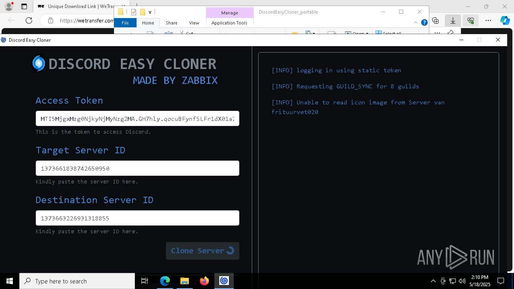Image resolution: width=514 pixels, height=289 pixels.
Task: Click the Discord Easy Cloner title bar icon
Action: [x=4, y=40]
